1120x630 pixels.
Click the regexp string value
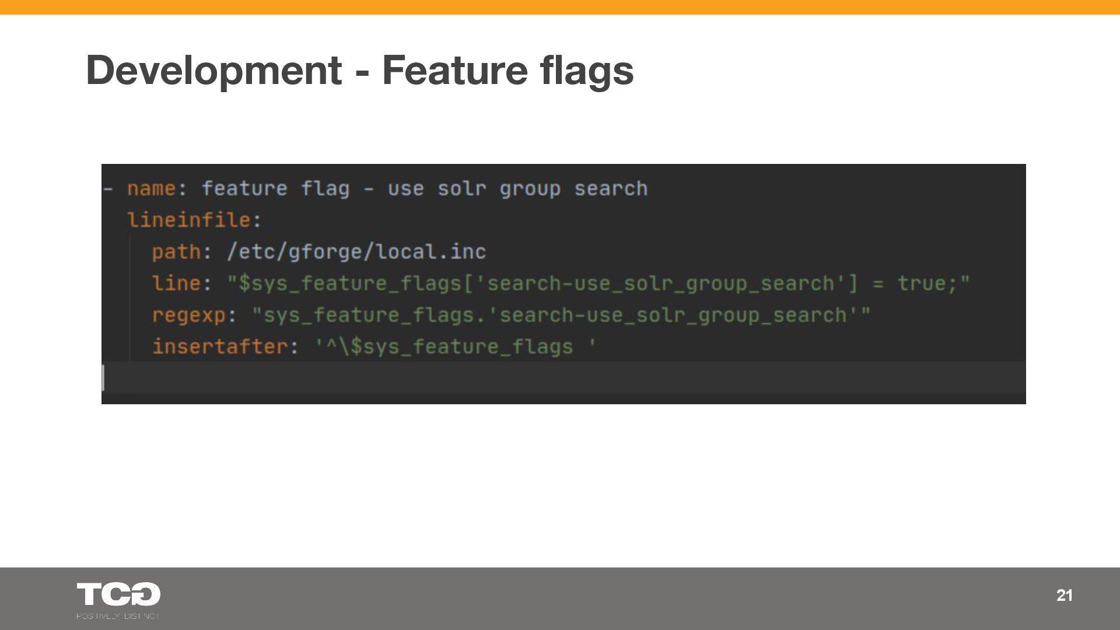click(x=561, y=315)
